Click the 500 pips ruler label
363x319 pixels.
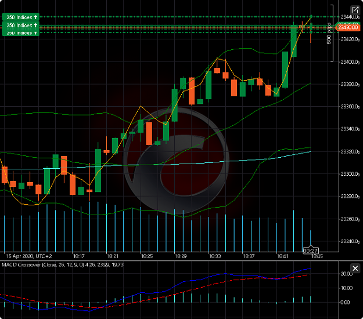[x=329, y=34]
